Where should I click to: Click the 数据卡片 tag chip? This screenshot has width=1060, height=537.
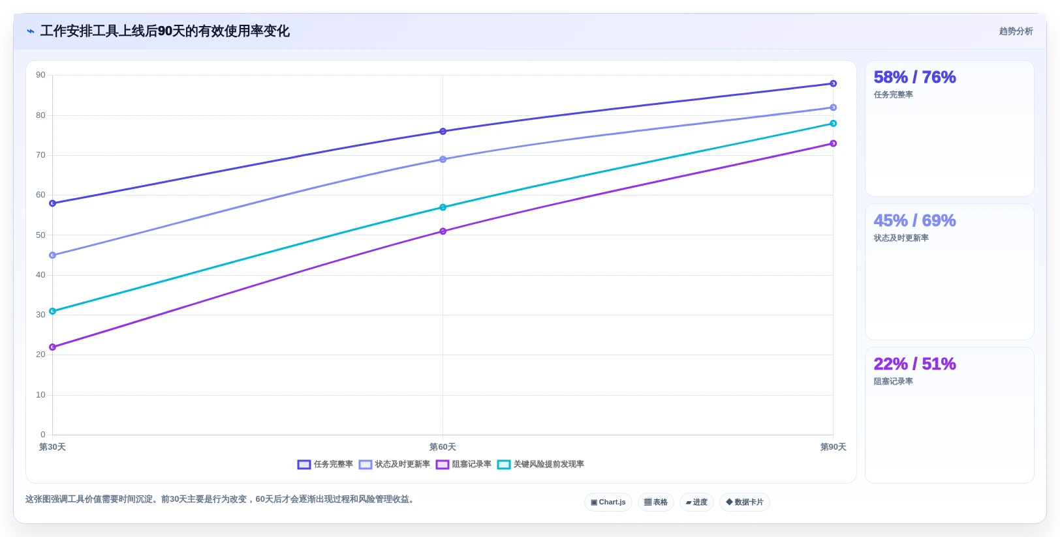745,502
